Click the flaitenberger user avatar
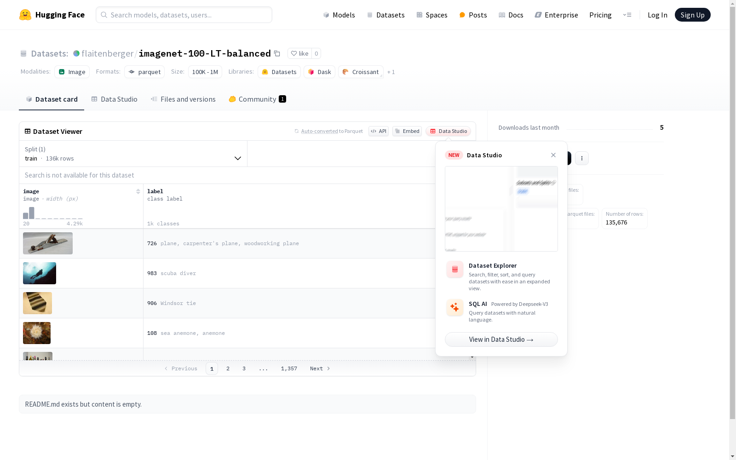Image resolution: width=736 pixels, height=460 pixels. click(x=76, y=53)
